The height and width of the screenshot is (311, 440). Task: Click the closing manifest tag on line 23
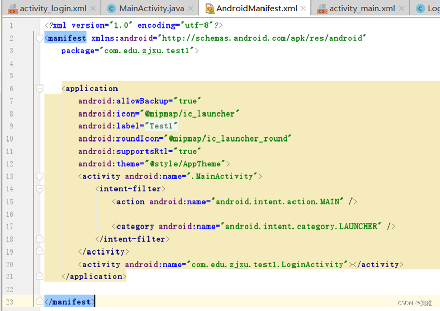69,302
